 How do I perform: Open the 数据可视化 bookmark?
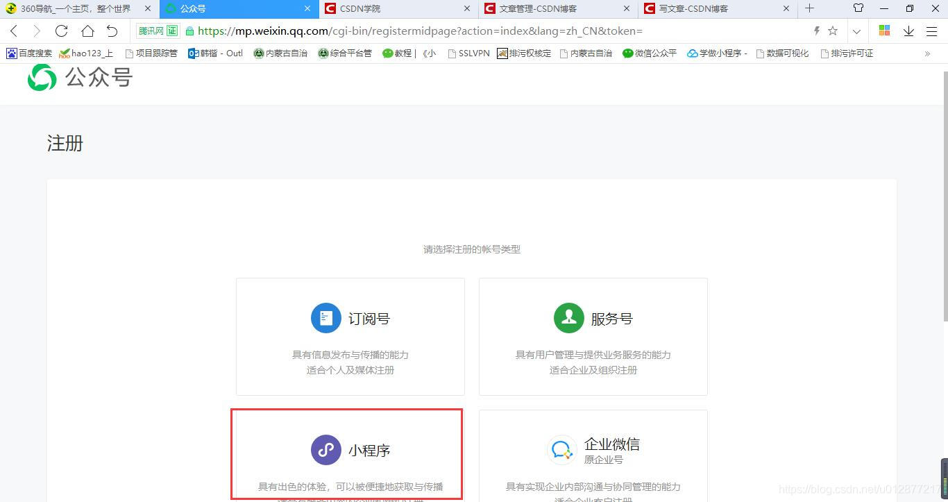782,53
